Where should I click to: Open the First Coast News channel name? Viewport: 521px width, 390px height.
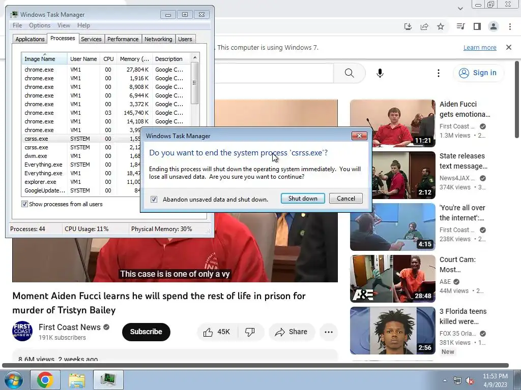69,327
